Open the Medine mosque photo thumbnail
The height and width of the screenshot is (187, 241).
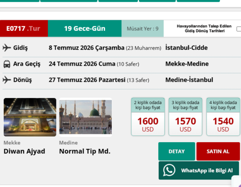[x=86, y=117]
